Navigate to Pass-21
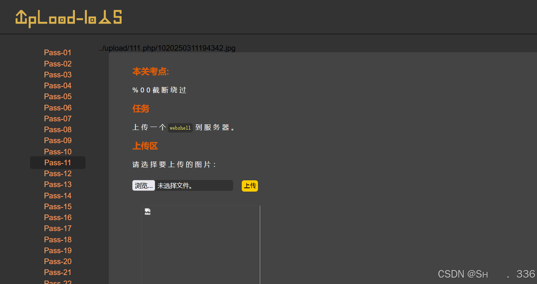 58,272
